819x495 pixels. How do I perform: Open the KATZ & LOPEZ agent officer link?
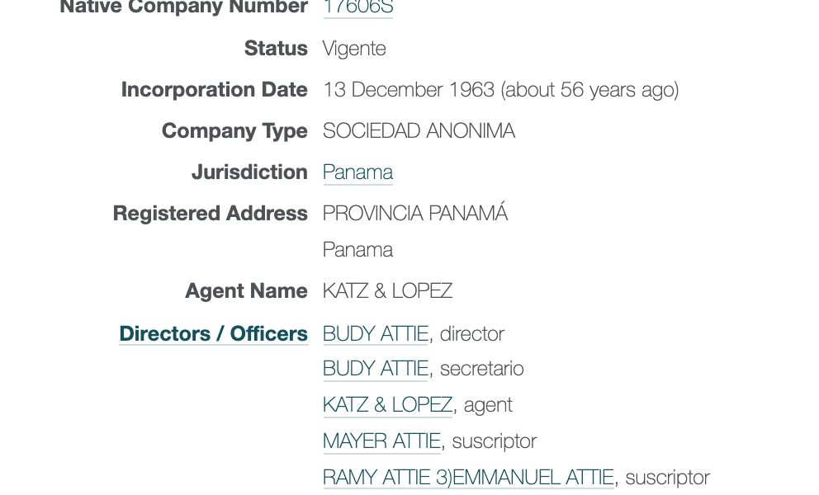pos(387,405)
